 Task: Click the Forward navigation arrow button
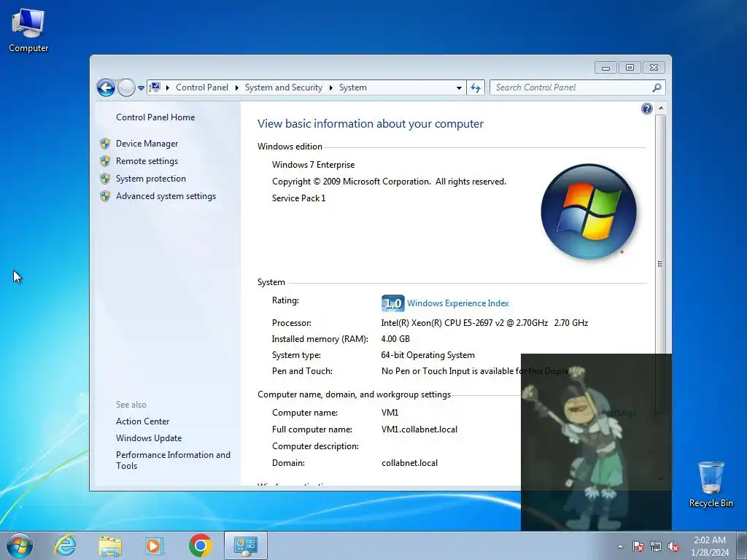[x=126, y=87]
